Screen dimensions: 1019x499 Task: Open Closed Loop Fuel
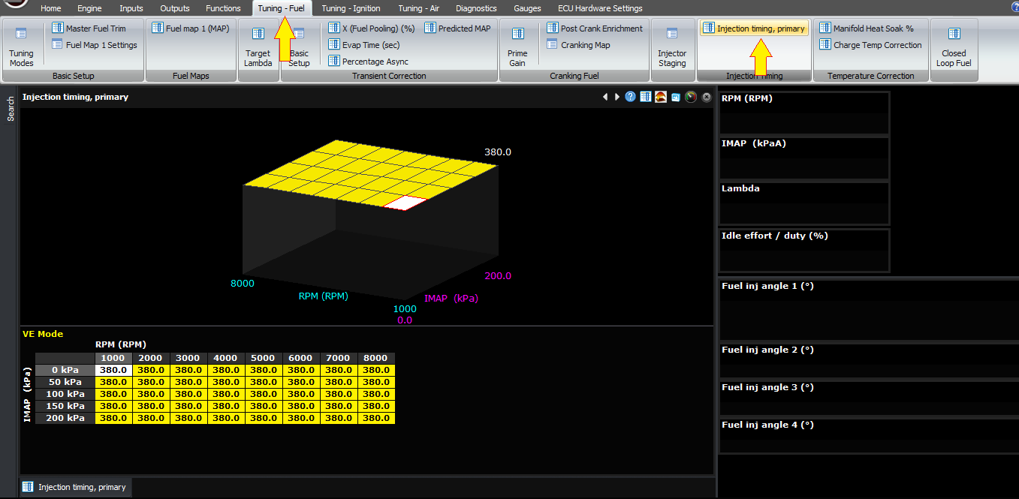coord(954,47)
